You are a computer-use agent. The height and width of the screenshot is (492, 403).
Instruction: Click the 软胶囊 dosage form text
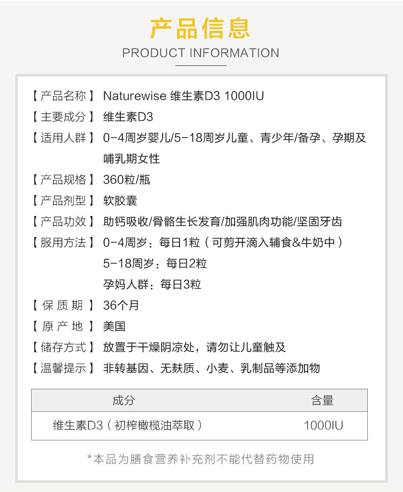(120, 200)
